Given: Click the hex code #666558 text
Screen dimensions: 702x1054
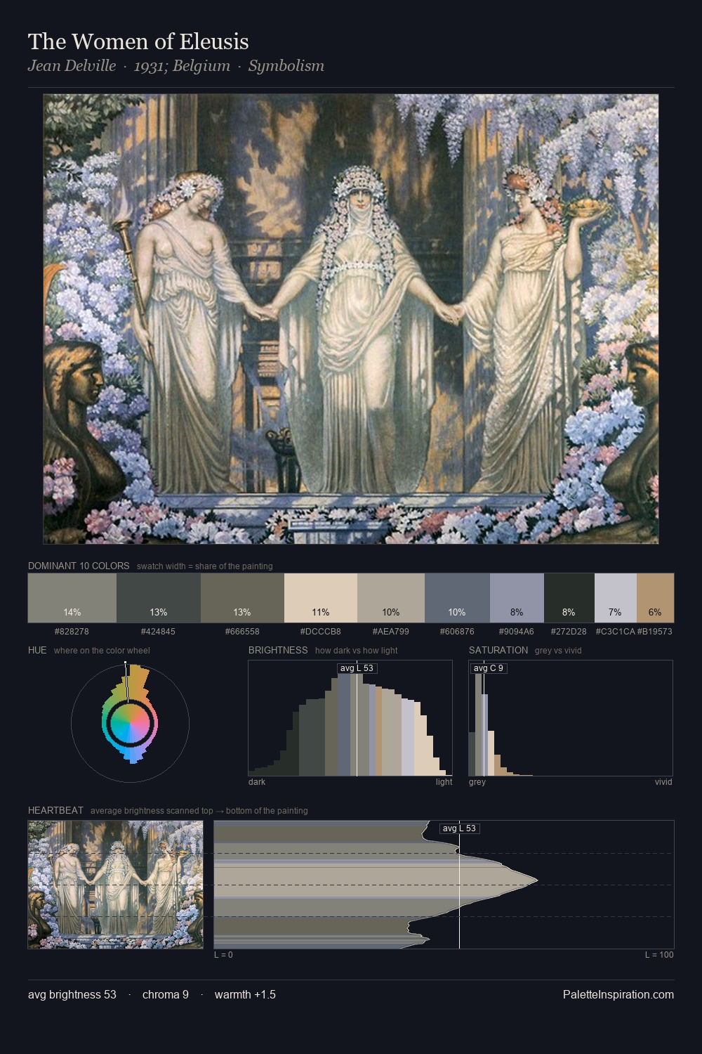Looking at the screenshot, I should (242, 632).
